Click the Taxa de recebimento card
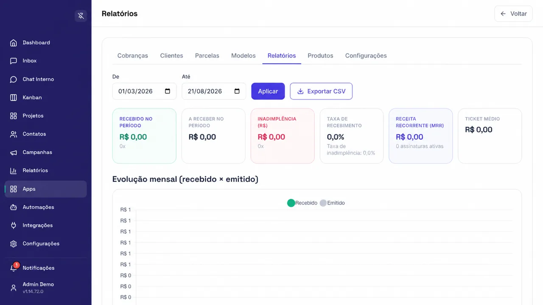 (x=352, y=136)
